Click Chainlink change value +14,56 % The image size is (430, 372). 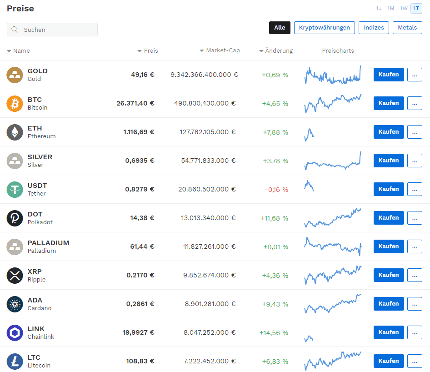[274, 333]
